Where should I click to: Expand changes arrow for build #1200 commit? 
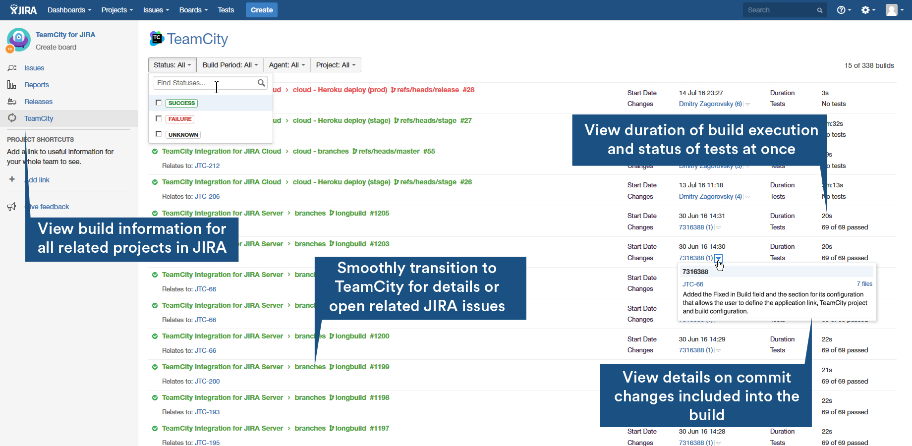click(718, 350)
